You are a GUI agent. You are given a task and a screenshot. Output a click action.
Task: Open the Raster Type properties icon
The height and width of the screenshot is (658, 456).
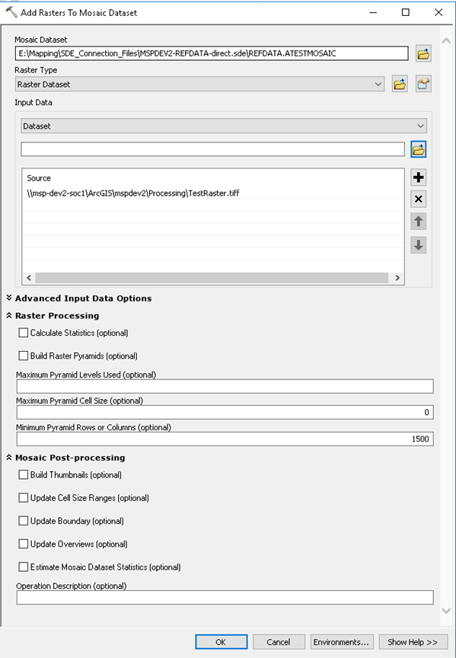[423, 84]
